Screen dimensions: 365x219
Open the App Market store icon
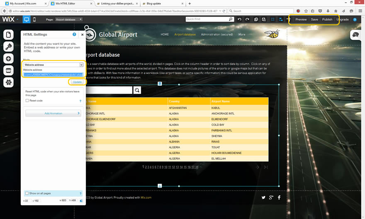coord(9,71)
